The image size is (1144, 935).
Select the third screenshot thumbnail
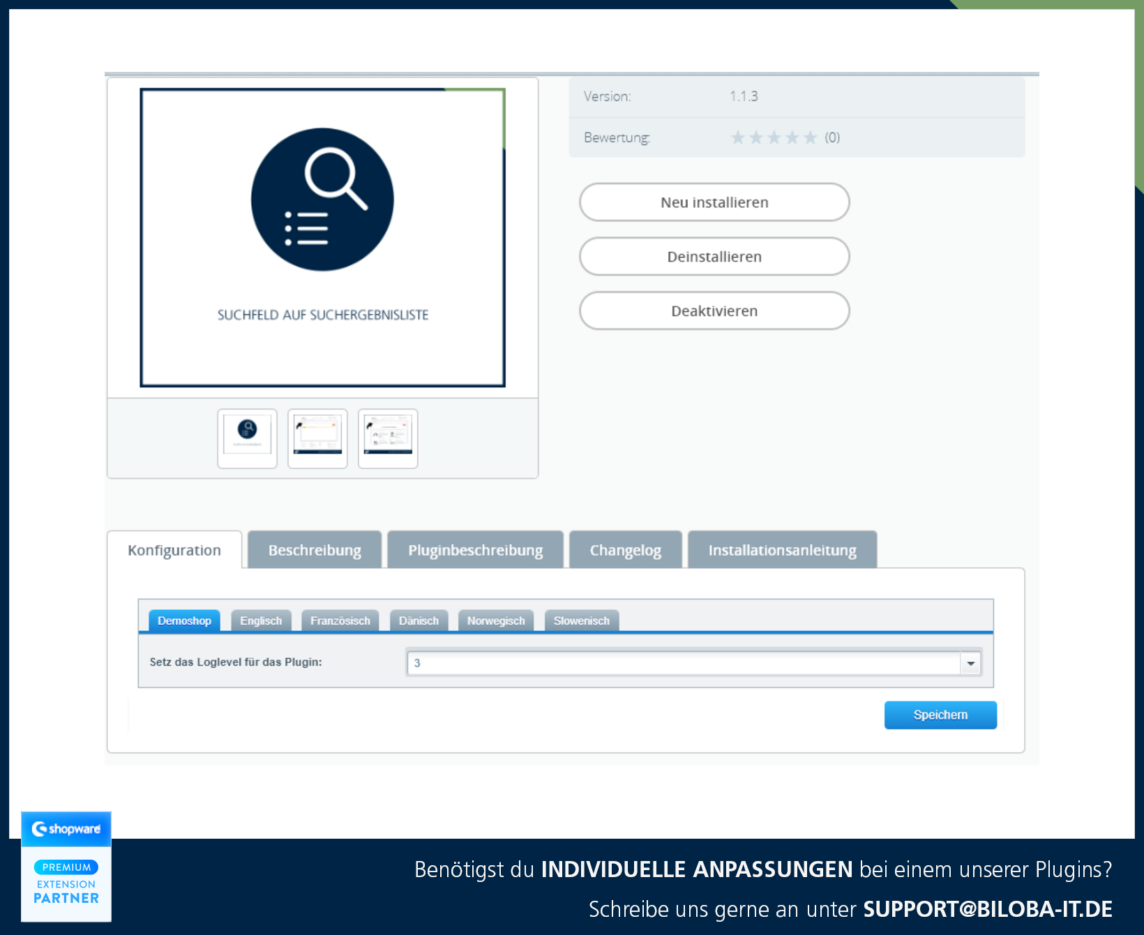(x=388, y=438)
